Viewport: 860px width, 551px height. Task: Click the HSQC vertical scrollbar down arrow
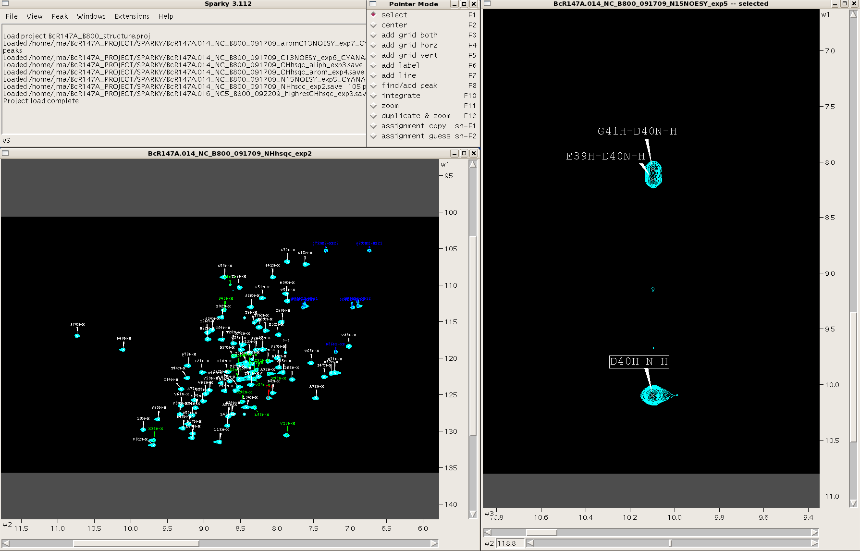tap(473, 514)
